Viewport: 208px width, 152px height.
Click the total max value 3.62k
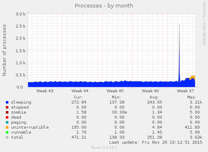click(x=196, y=137)
